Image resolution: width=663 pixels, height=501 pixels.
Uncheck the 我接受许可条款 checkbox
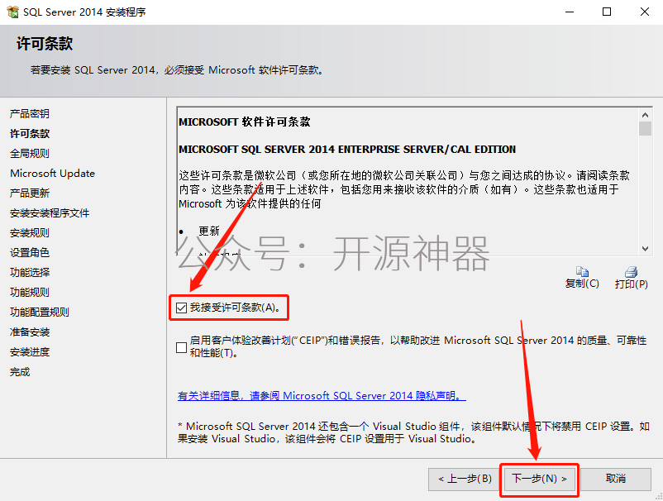181,308
